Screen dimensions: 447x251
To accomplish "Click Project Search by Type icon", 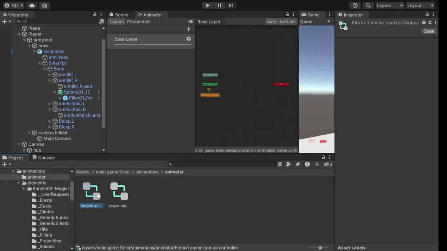I will [288, 164].
